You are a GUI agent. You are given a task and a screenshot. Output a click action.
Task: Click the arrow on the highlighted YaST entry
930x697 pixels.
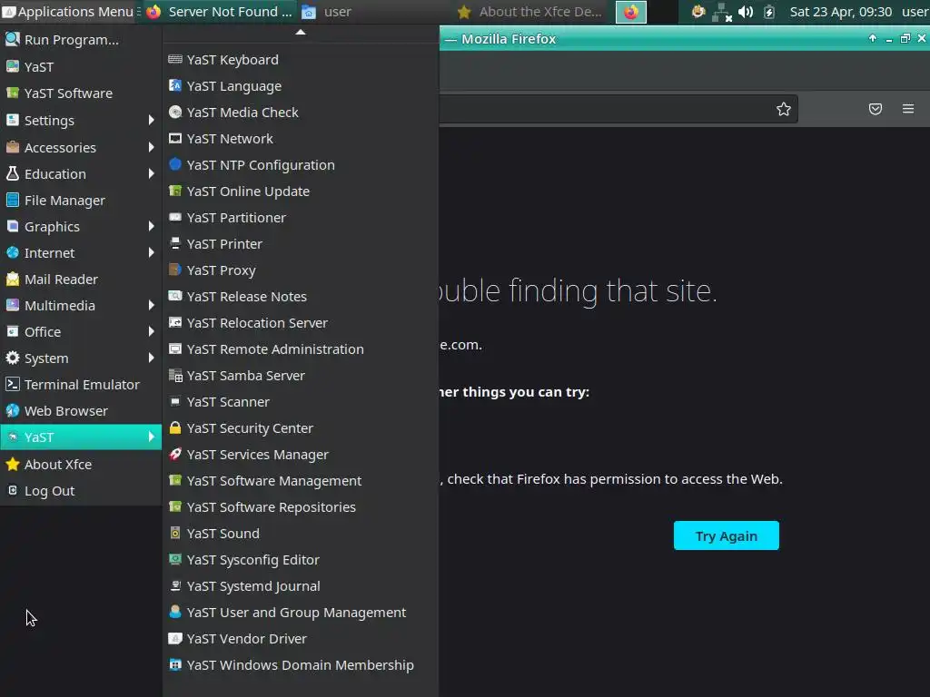[x=152, y=437]
